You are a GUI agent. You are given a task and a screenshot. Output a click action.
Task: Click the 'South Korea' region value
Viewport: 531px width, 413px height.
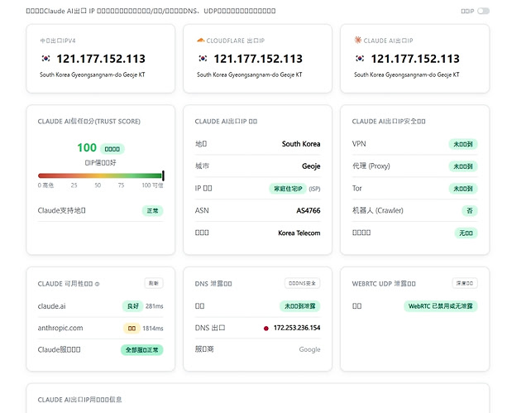pos(301,144)
